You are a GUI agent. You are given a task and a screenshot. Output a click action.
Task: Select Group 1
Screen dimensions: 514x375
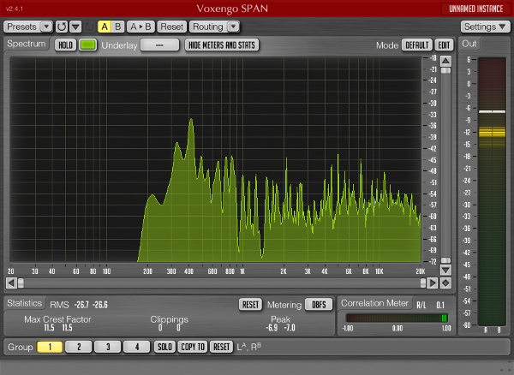50,347
